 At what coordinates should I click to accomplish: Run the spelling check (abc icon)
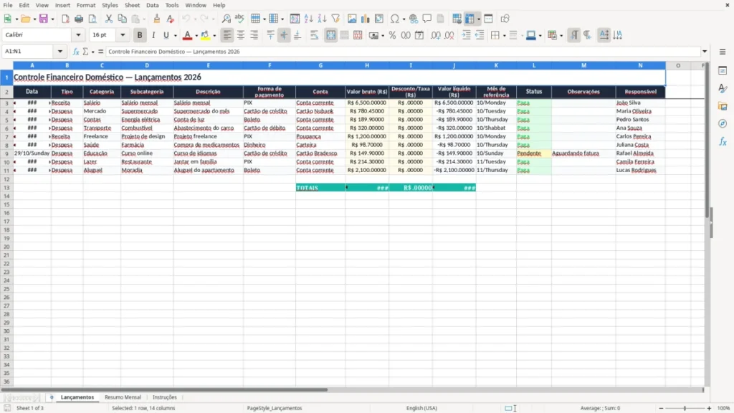(x=239, y=19)
